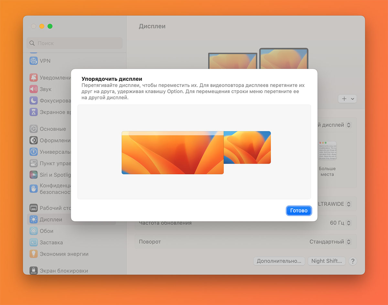Open Обои in the sidebar
Image resolution: width=388 pixels, height=305 pixels.
[x=71, y=231]
